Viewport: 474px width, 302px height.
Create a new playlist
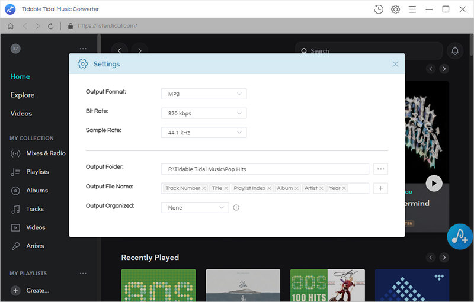[x=30, y=291]
